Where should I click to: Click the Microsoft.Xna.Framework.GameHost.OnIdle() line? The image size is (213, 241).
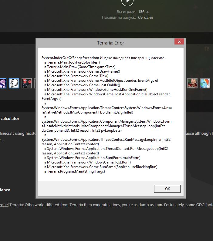tap(82, 85)
